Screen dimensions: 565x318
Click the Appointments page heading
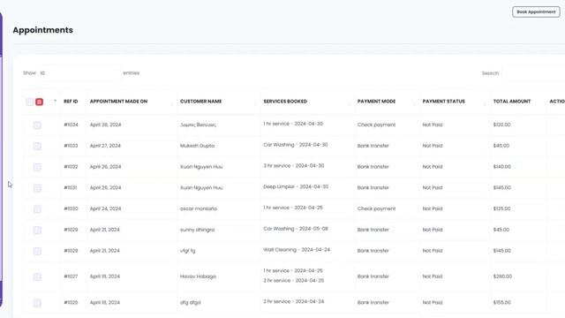(x=43, y=30)
